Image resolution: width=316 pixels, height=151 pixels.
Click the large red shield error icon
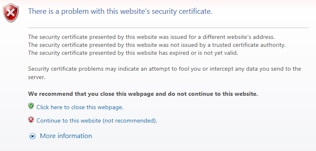tap(11, 13)
